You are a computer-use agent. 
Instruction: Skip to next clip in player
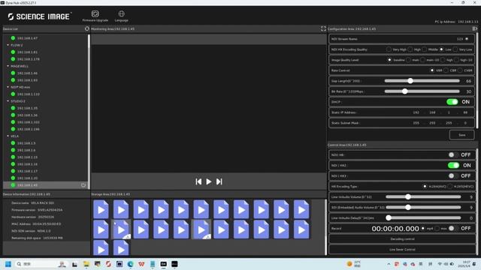tap(219, 181)
